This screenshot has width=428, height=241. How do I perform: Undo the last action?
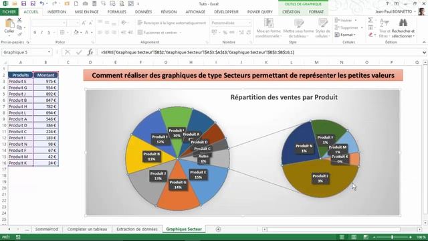tap(42, 4)
